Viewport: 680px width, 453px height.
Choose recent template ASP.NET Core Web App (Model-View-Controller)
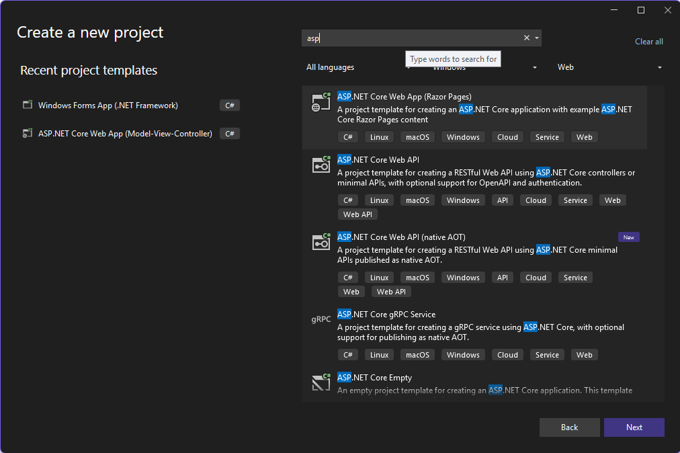click(x=126, y=134)
